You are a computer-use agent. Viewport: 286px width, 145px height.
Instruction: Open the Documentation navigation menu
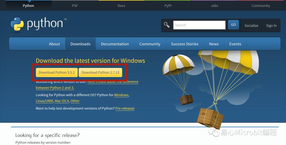click(x=115, y=44)
